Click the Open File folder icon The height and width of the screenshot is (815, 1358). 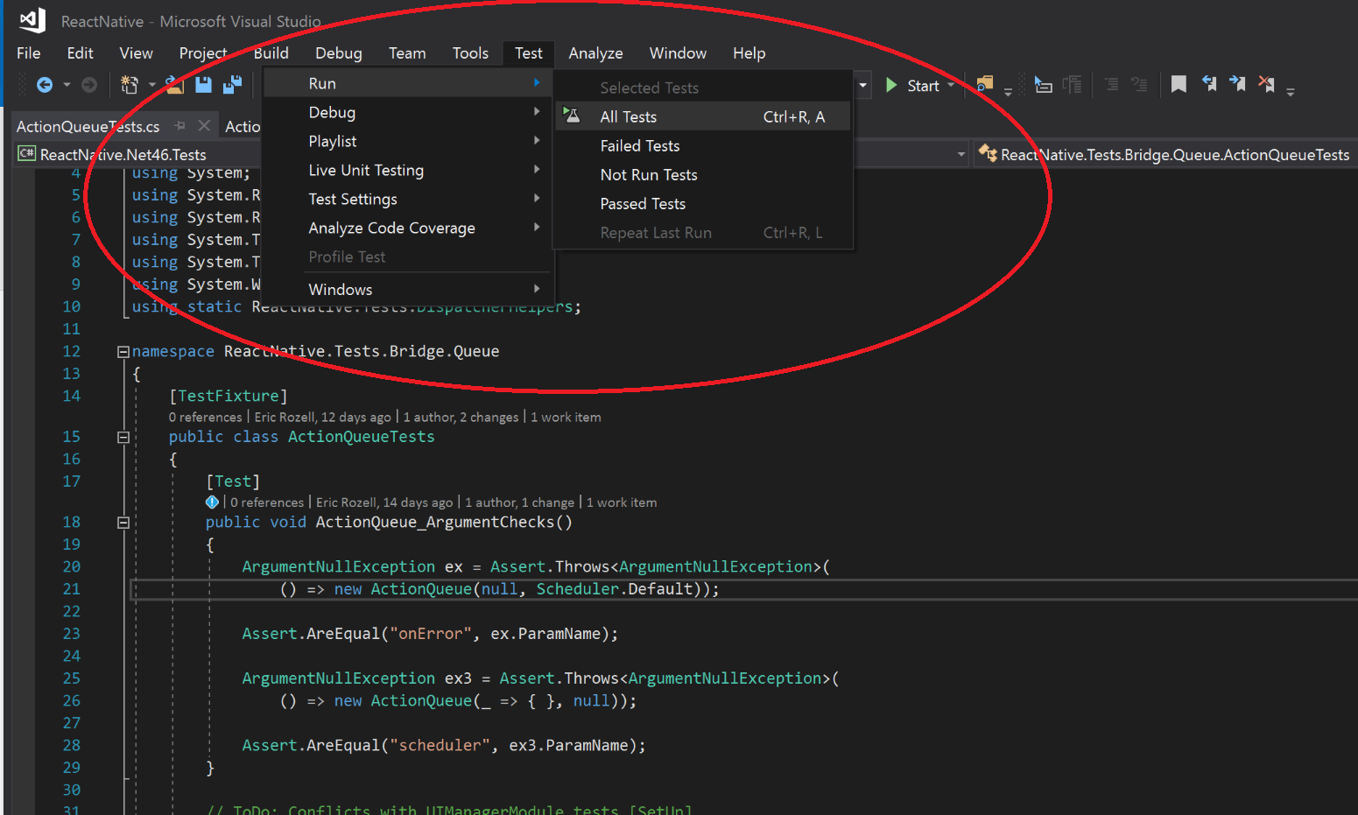coord(175,85)
